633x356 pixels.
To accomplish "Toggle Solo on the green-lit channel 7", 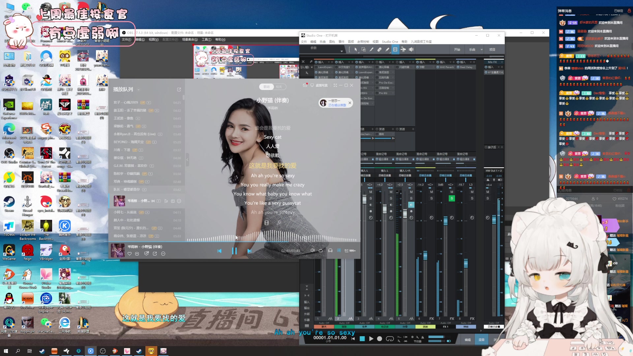I will coord(452,198).
